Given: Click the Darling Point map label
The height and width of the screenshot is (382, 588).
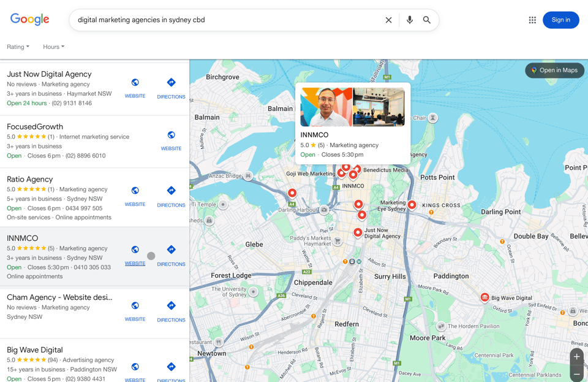Looking at the screenshot, I should tap(500, 212).
